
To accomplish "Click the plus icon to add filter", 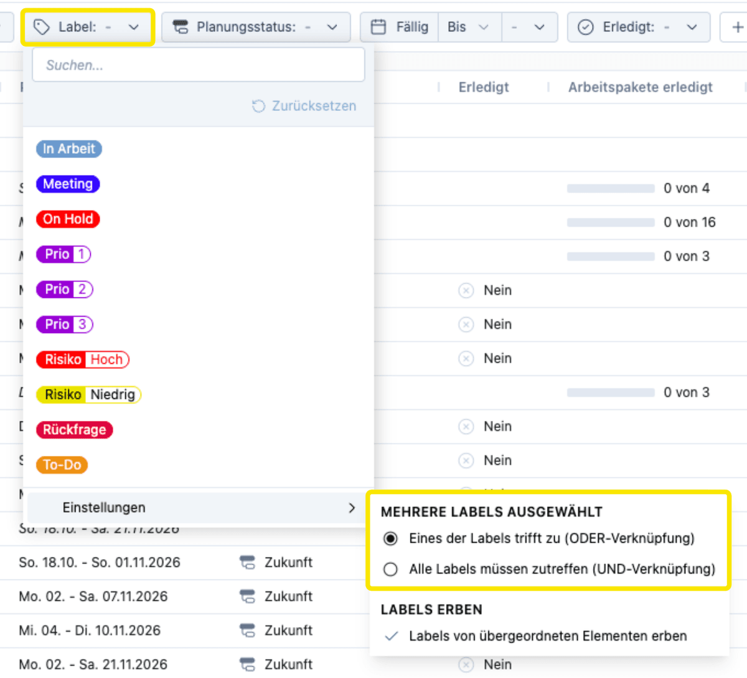I will 737,27.
